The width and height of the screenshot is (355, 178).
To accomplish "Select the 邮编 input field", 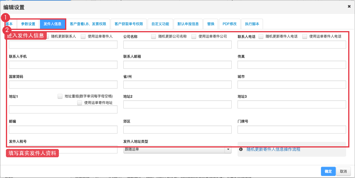I will pyautogui.click(x=63, y=129).
